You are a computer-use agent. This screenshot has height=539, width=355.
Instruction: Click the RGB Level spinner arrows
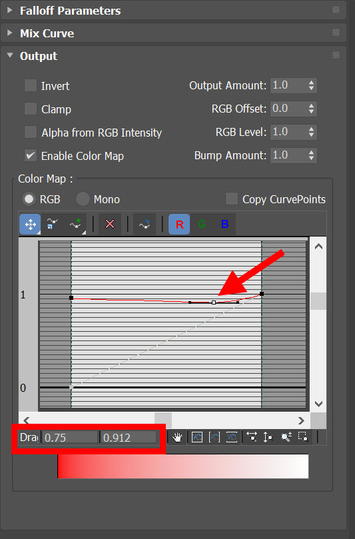pyautogui.click(x=311, y=132)
